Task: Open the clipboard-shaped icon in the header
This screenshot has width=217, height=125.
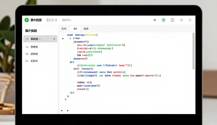Action: pos(172,20)
